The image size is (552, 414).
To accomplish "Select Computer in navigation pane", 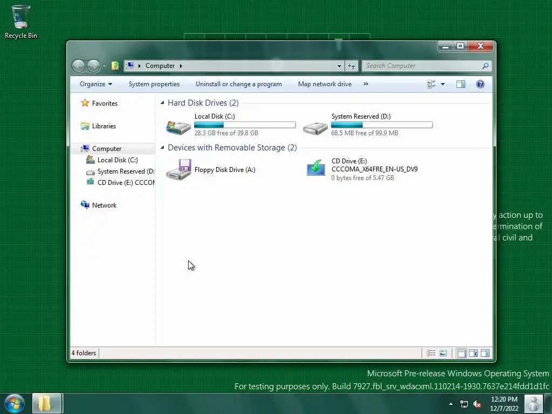I will 107,149.
